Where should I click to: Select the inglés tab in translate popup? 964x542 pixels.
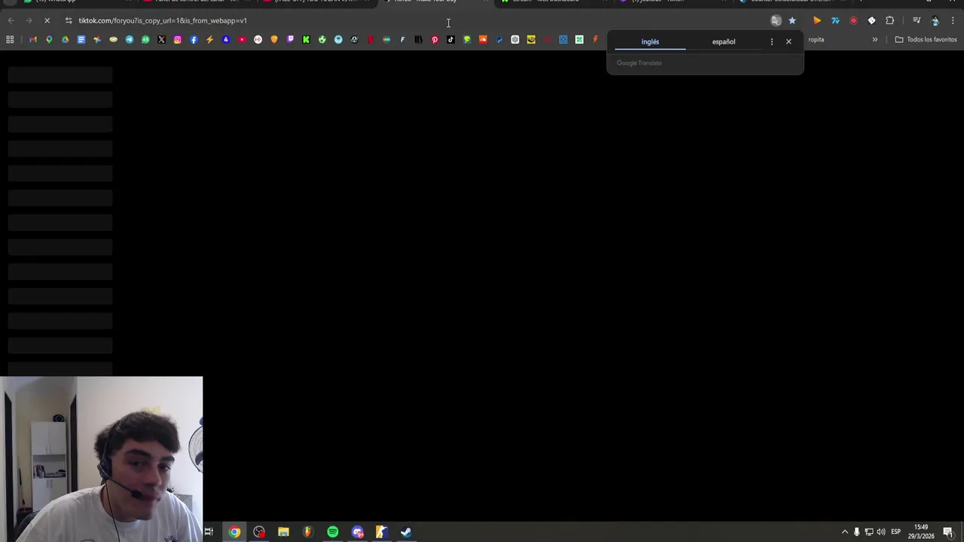pyautogui.click(x=650, y=41)
